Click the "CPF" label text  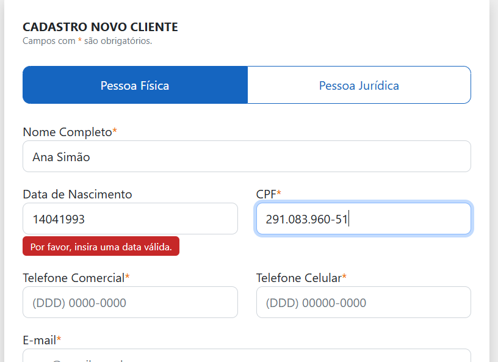pos(266,194)
